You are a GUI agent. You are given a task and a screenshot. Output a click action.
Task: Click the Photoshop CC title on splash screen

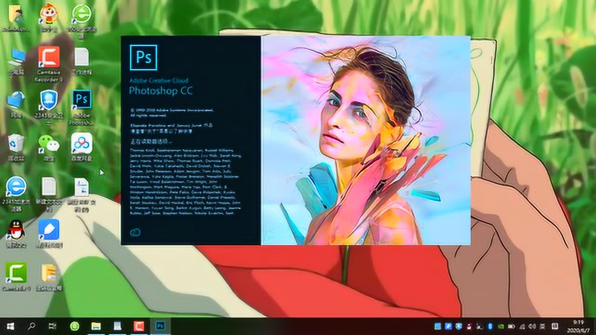pyautogui.click(x=161, y=91)
